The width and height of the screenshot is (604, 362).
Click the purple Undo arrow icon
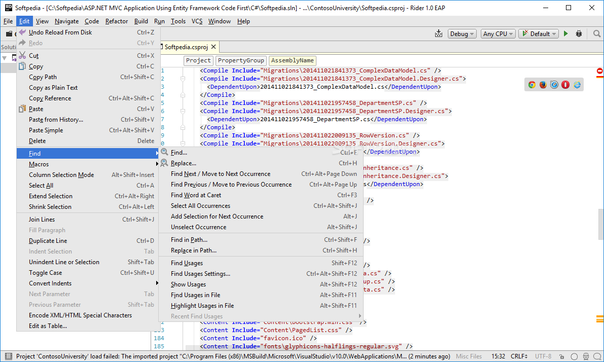pyautogui.click(x=22, y=32)
